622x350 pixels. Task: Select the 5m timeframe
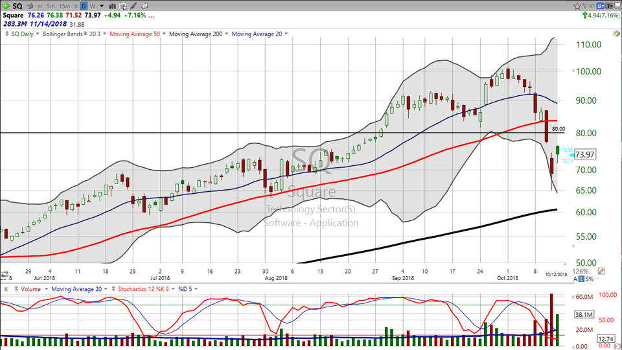tap(51, 6)
